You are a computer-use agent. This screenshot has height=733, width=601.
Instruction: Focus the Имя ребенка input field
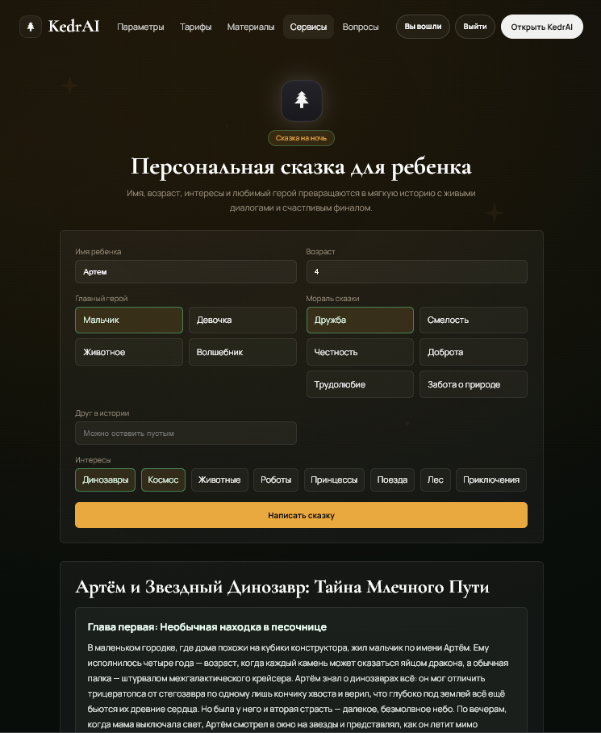click(x=186, y=271)
